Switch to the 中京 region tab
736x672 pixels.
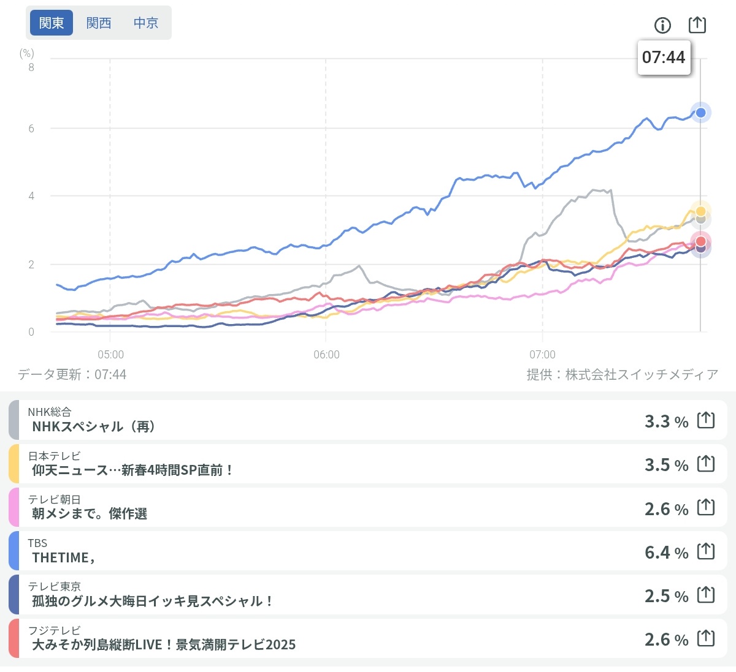point(146,23)
